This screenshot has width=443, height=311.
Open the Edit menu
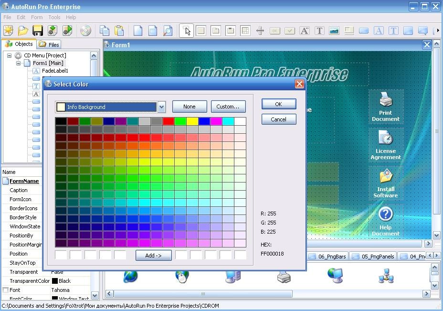click(x=21, y=17)
